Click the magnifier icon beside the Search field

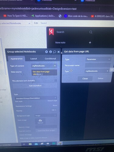click(x=91, y=32)
